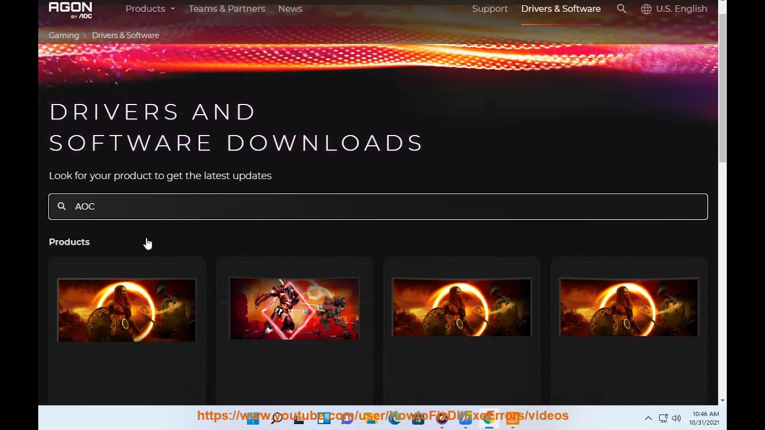Go to the News page
This screenshot has height=430, width=765.
pos(290,9)
